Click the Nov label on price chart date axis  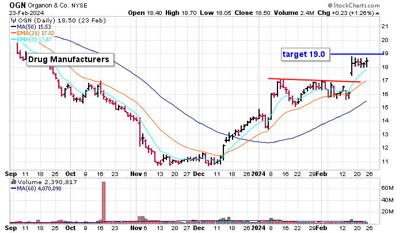[x=136, y=174]
